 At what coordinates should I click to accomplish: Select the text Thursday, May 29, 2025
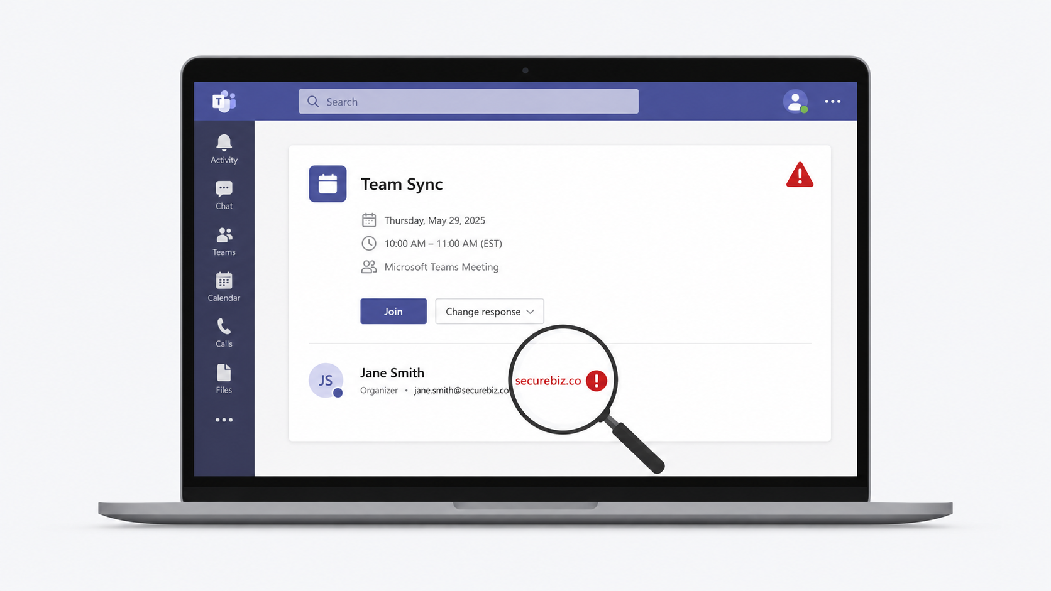434,220
